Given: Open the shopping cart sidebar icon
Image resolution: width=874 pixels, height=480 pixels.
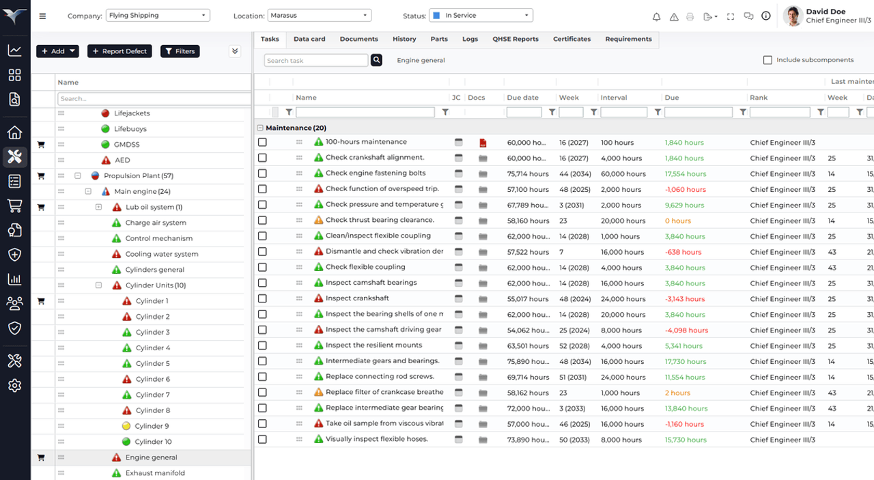Looking at the screenshot, I should (14, 206).
